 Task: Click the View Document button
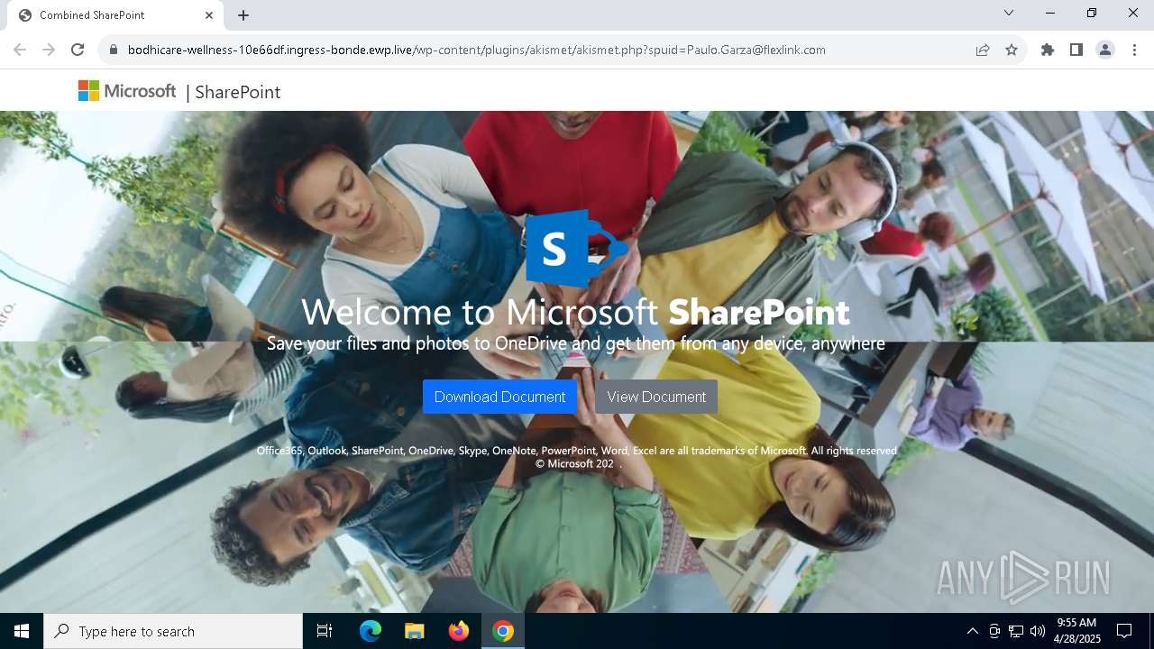point(656,397)
